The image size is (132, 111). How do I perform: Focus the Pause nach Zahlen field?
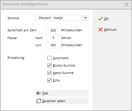click(x=53, y=38)
